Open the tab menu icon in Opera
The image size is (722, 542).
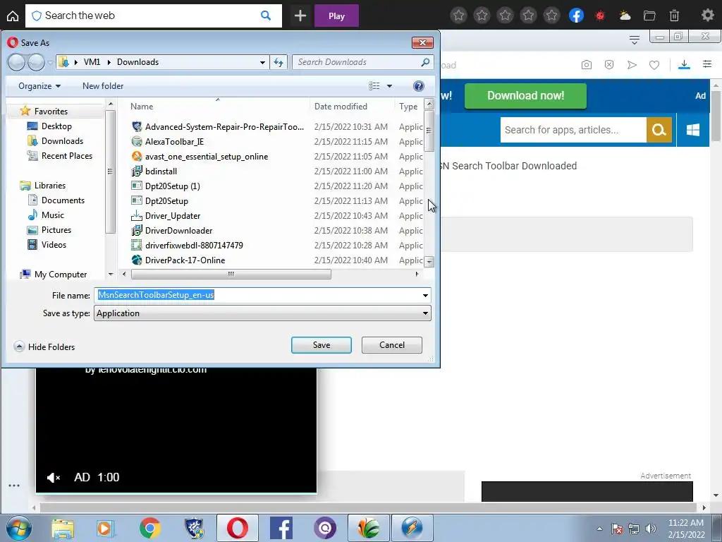(x=634, y=40)
